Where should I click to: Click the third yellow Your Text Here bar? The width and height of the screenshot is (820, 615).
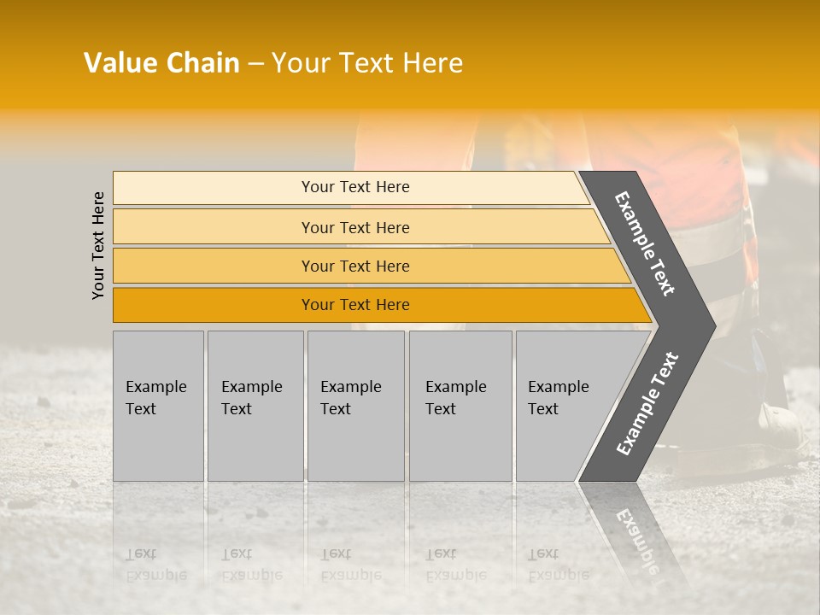(355, 266)
